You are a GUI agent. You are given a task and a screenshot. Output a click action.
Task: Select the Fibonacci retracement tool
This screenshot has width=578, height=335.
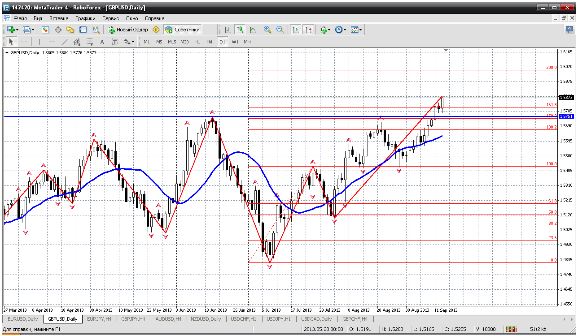pyautogui.click(x=89, y=42)
